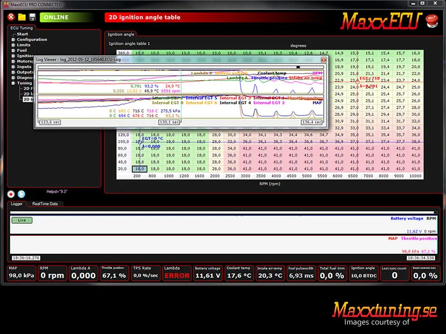The width and height of the screenshot is (446, 334).
Task: Select the Start tree item
Action: point(22,34)
